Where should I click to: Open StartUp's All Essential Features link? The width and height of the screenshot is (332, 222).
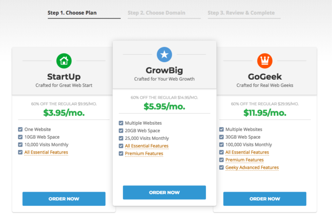46,152
